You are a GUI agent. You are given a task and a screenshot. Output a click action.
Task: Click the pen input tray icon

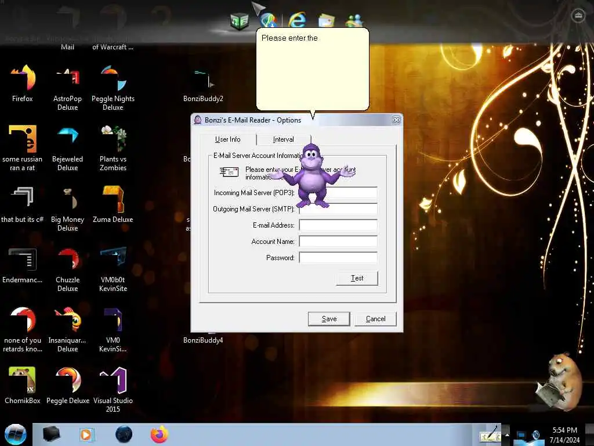[490, 434]
